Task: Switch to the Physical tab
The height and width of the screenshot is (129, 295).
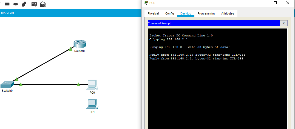Action: click(x=153, y=13)
